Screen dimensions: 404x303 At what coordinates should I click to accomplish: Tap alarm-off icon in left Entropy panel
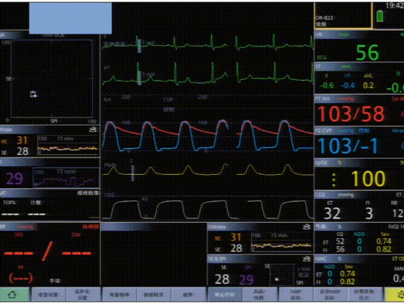pyautogui.click(x=94, y=129)
